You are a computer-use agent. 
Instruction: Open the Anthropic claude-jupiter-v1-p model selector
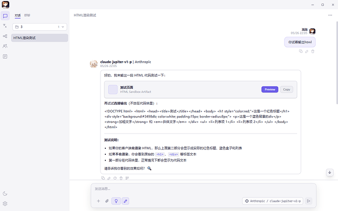pyautogui.click(x=273, y=201)
